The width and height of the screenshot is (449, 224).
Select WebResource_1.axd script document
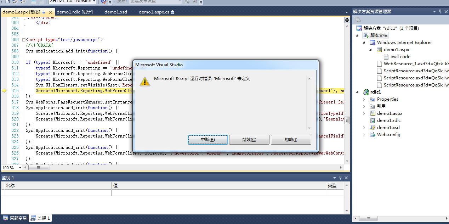coord(416,63)
